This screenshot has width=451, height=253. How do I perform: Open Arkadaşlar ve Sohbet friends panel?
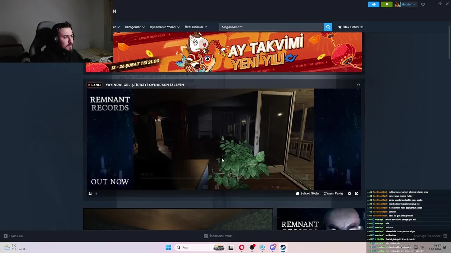tap(430, 236)
